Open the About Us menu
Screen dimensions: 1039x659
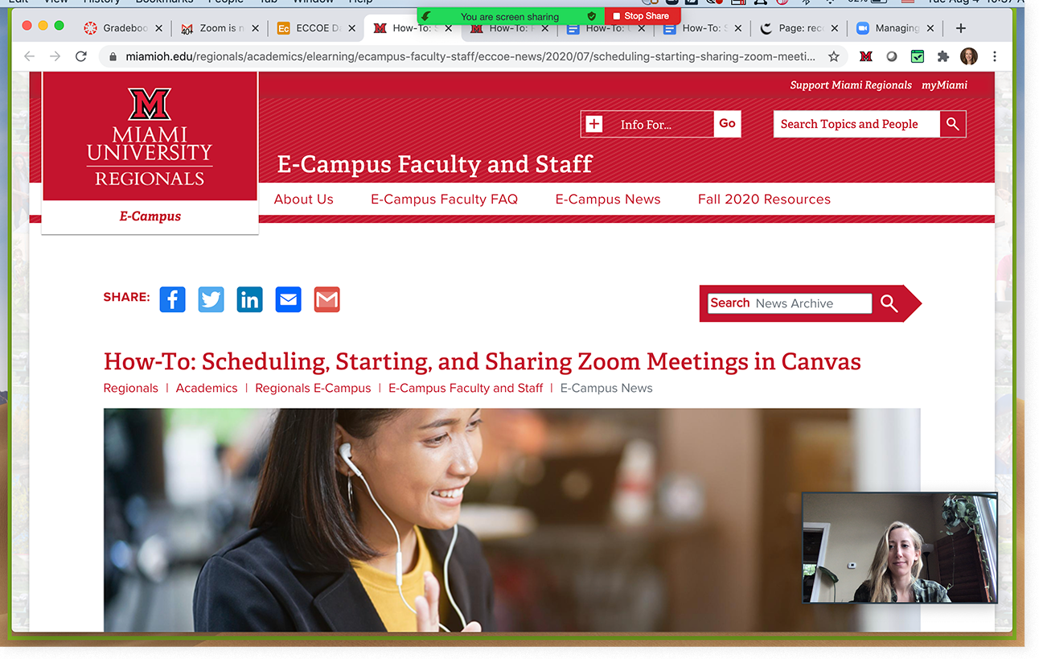(303, 200)
